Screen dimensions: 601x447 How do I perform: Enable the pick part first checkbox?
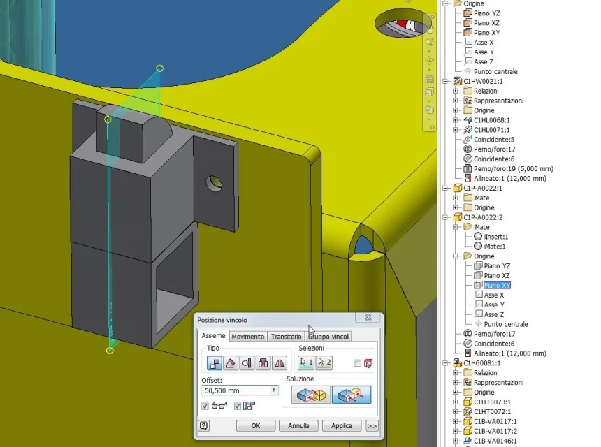coord(357,362)
